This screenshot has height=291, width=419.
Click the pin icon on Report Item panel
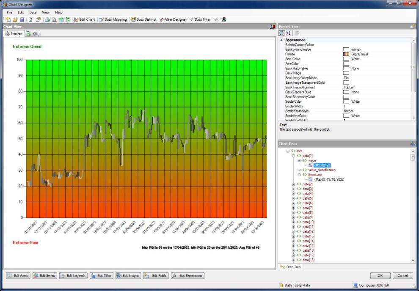(x=413, y=26)
